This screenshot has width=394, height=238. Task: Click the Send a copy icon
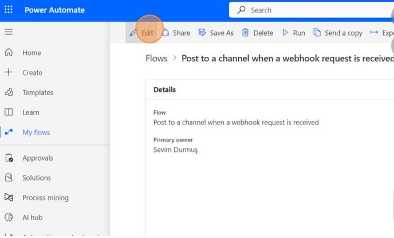pyautogui.click(x=317, y=33)
